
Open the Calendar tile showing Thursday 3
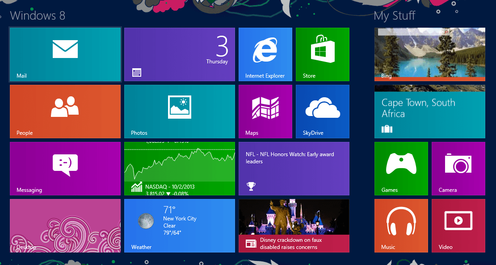[x=179, y=54]
